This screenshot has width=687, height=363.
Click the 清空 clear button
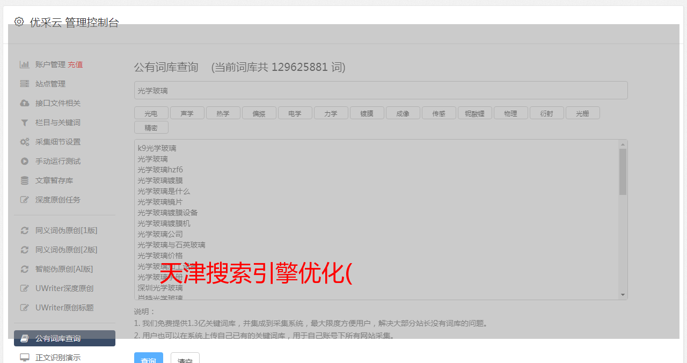click(x=185, y=358)
